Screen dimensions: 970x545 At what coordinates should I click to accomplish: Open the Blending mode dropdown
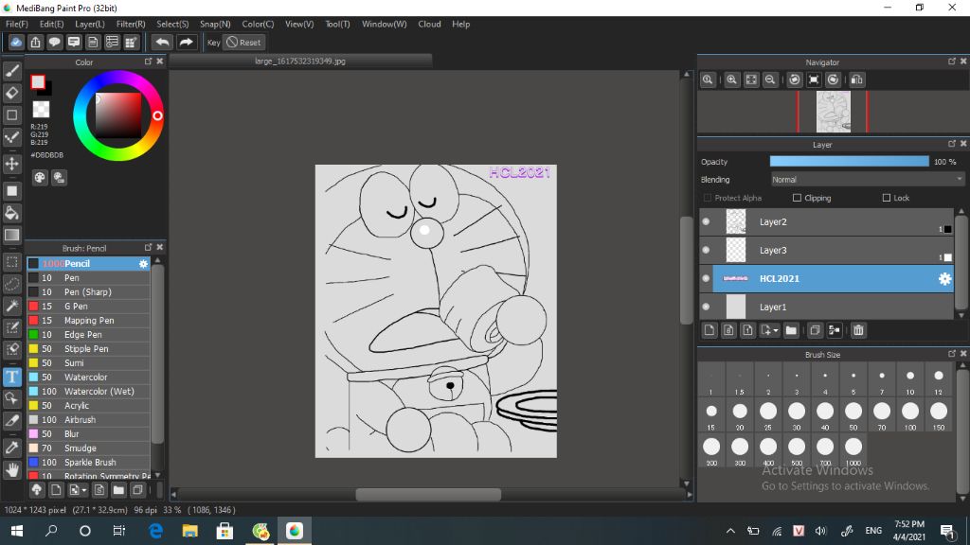pyautogui.click(x=868, y=180)
